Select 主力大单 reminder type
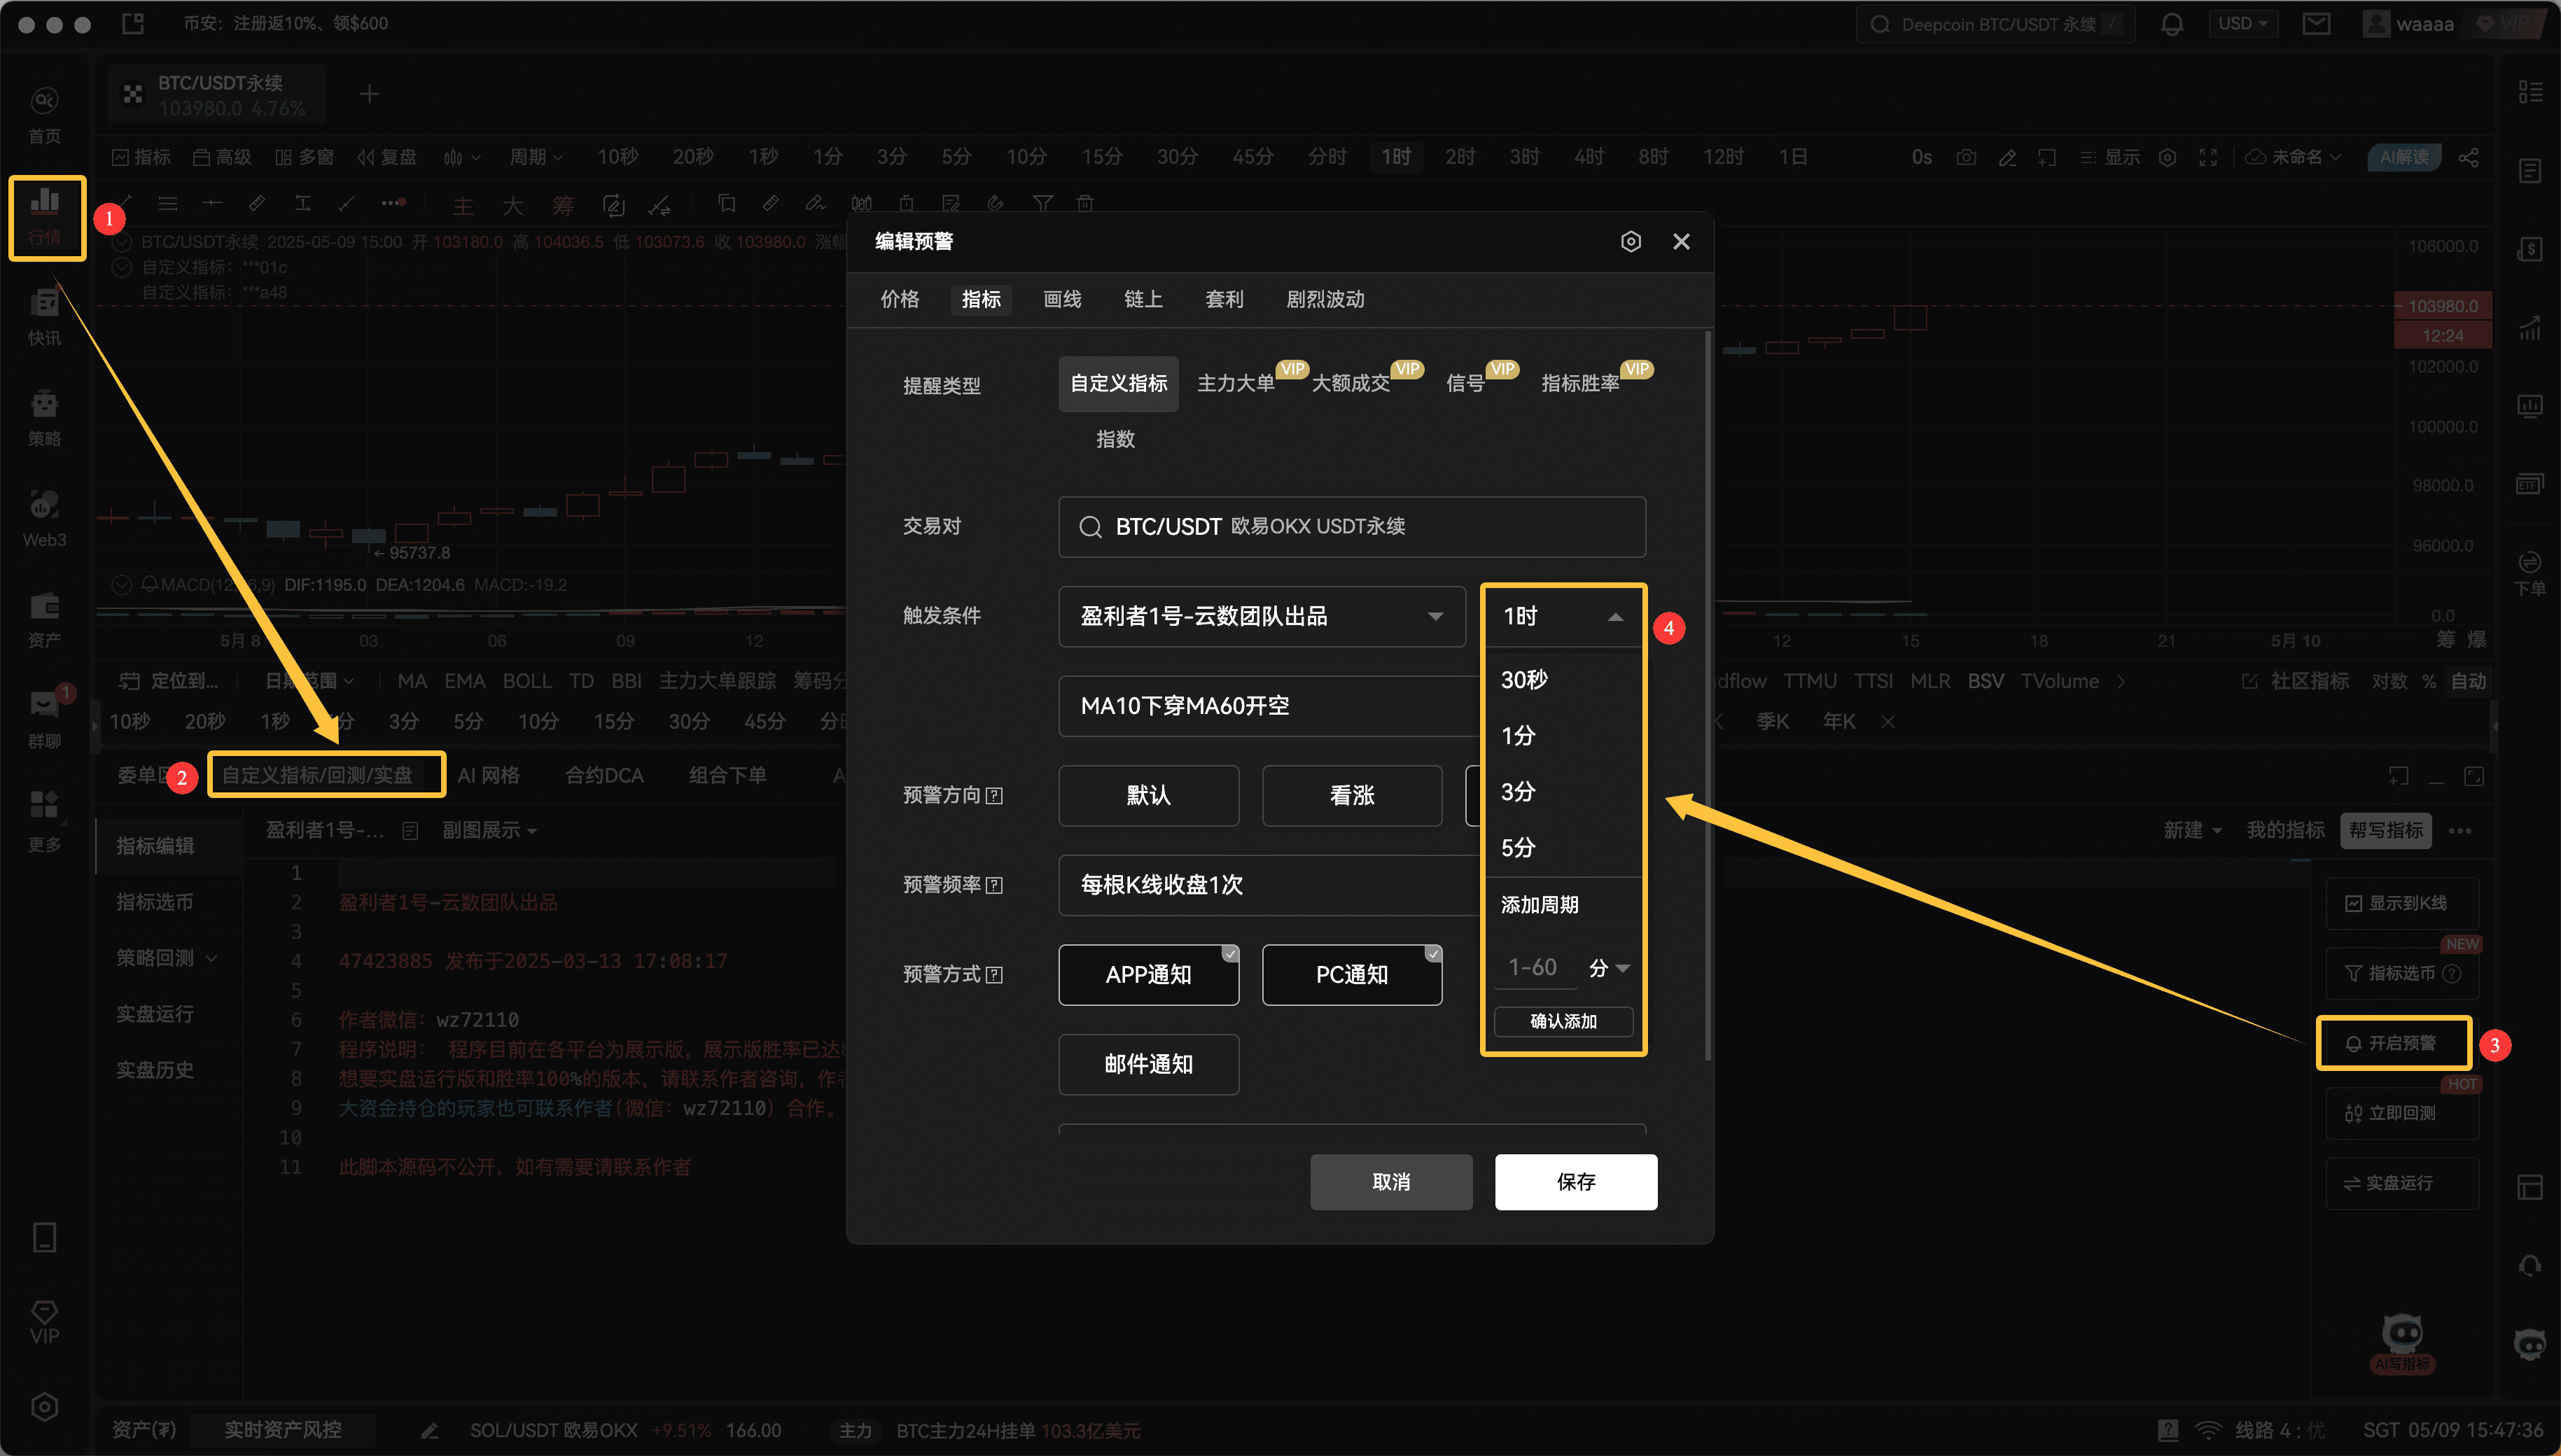This screenshot has width=2561, height=1456. coord(1236,384)
